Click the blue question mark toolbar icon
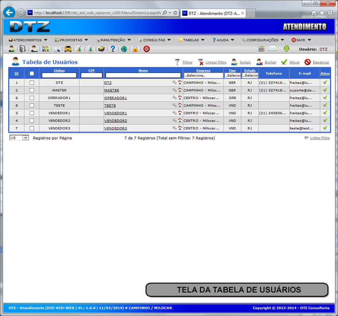The image size is (338, 316). point(113,49)
